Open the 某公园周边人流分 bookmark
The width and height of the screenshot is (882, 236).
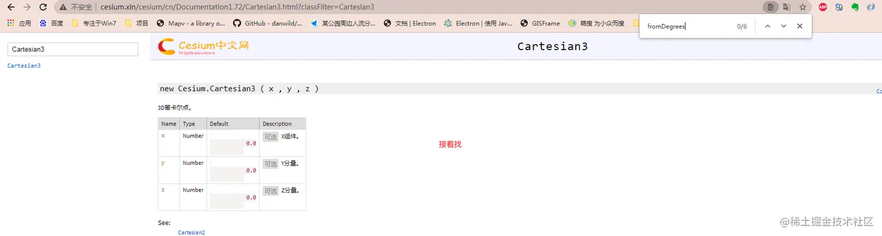(344, 23)
